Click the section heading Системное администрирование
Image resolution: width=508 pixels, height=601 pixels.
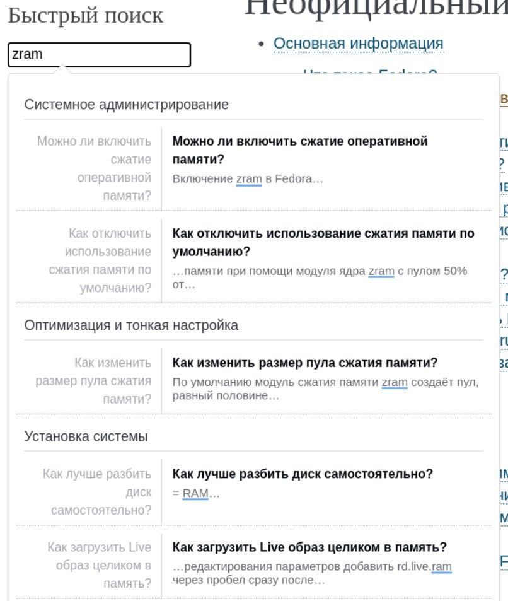(x=127, y=104)
